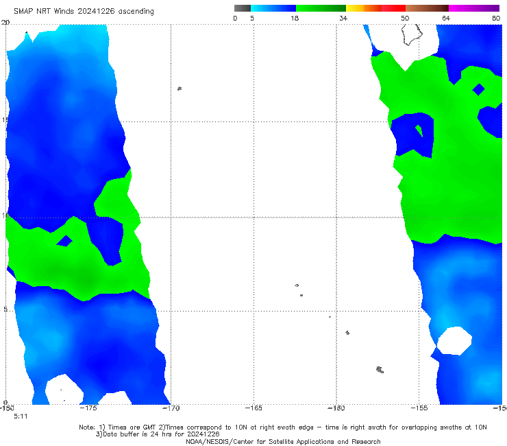Click the blue 5-18 segment of color bar

coord(273,8)
